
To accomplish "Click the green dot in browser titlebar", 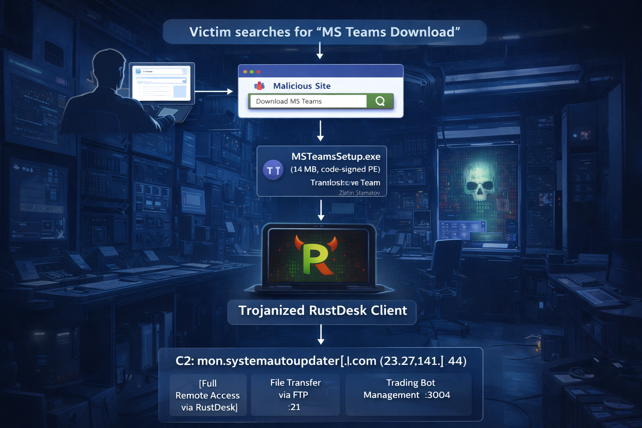I will 252,72.
